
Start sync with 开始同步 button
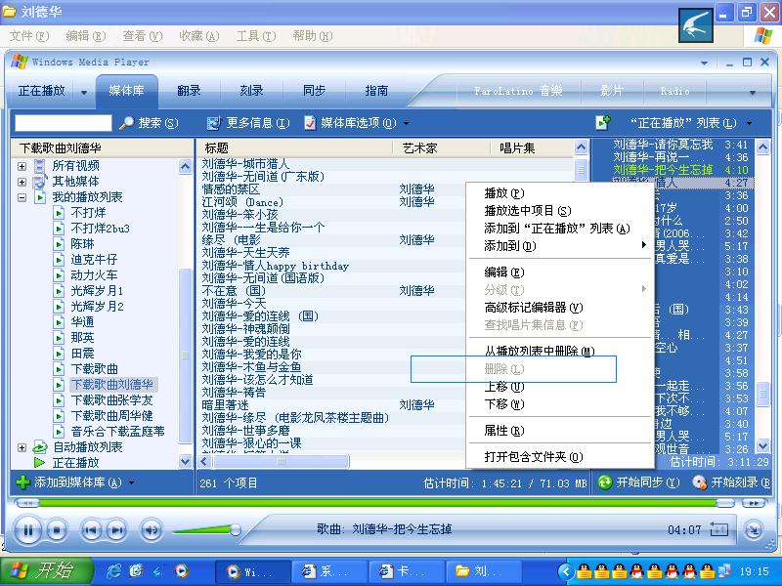(639, 482)
